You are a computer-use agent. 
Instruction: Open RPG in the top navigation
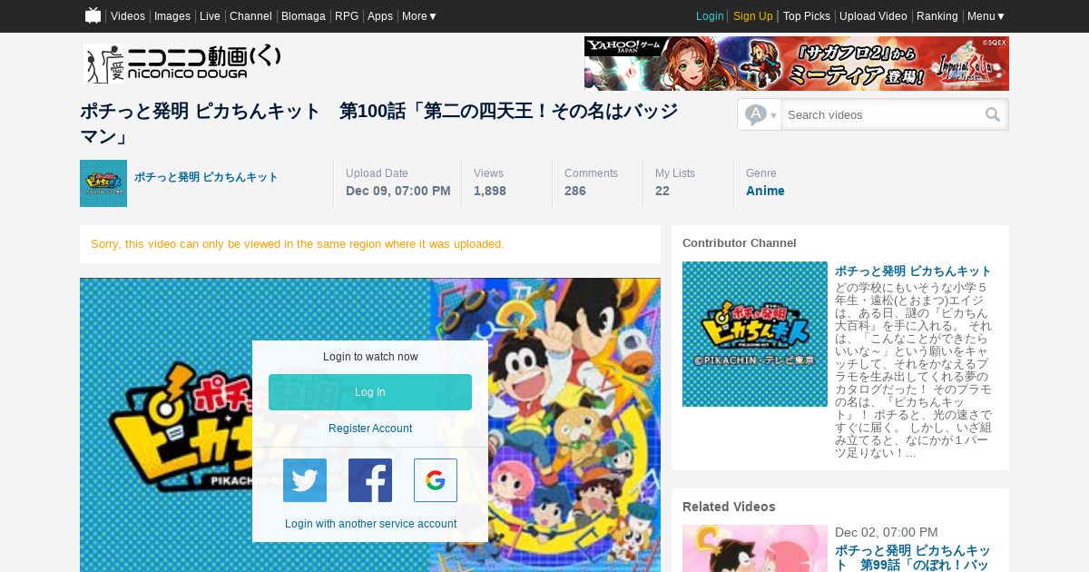pos(347,16)
